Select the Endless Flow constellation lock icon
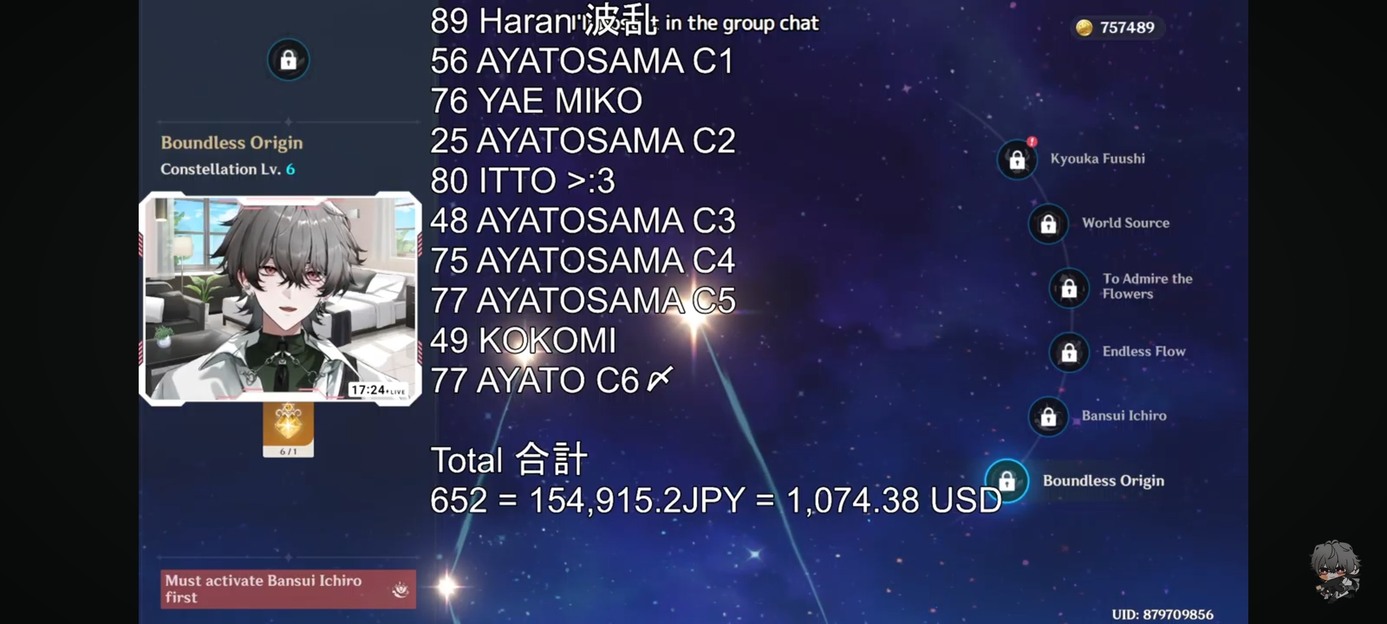Screen dimensions: 1387x624 (x=1069, y=352)
